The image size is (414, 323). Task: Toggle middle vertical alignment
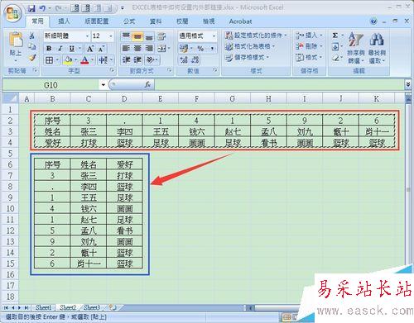pyautogui.click(x=137, y=36)
